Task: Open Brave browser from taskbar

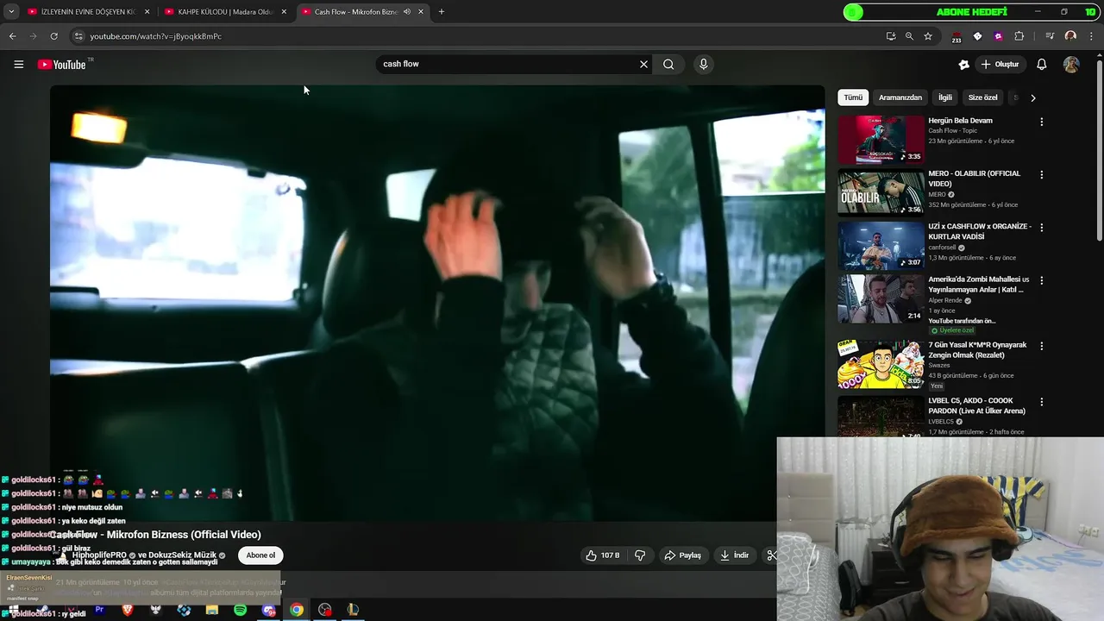Action: 128,610
